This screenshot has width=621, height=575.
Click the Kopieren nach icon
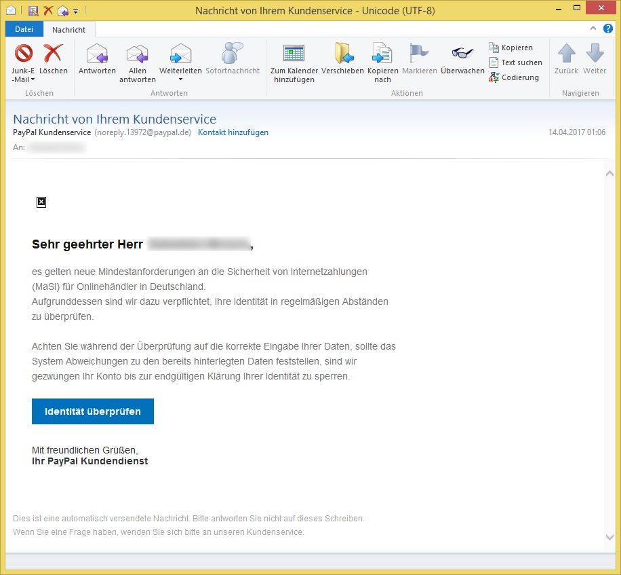coord(382,53)
